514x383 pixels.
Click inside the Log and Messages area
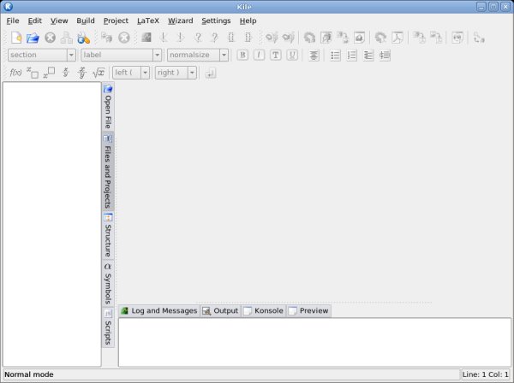[x=314, y=342]
